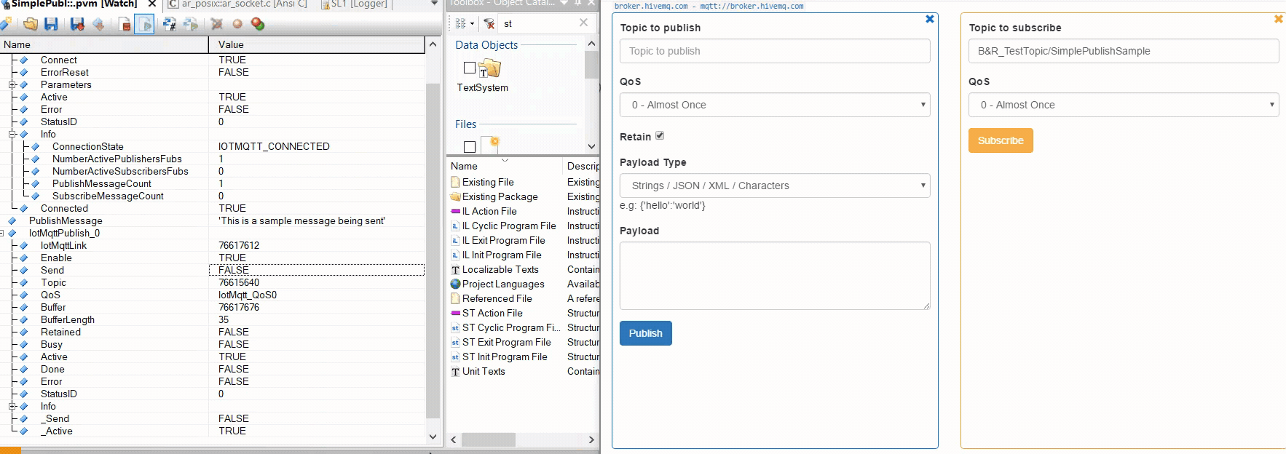Click the ErrorReset variable row
Image resolution: width=1286 pixels, height=454 pixels.
click(213, 72)
